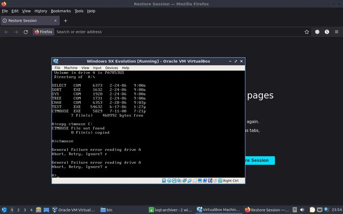Bookmark this page with the star icon
Image resolution: width=343 pixels, height=214 pixels.
click(307, 32)
